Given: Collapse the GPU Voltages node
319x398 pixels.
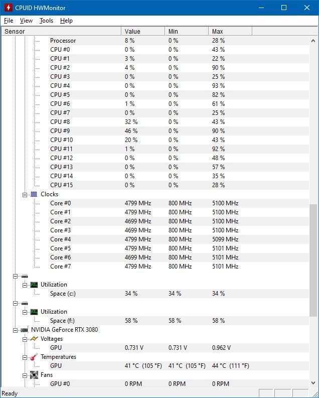Looking at the screenshot, I should [25, 339].
